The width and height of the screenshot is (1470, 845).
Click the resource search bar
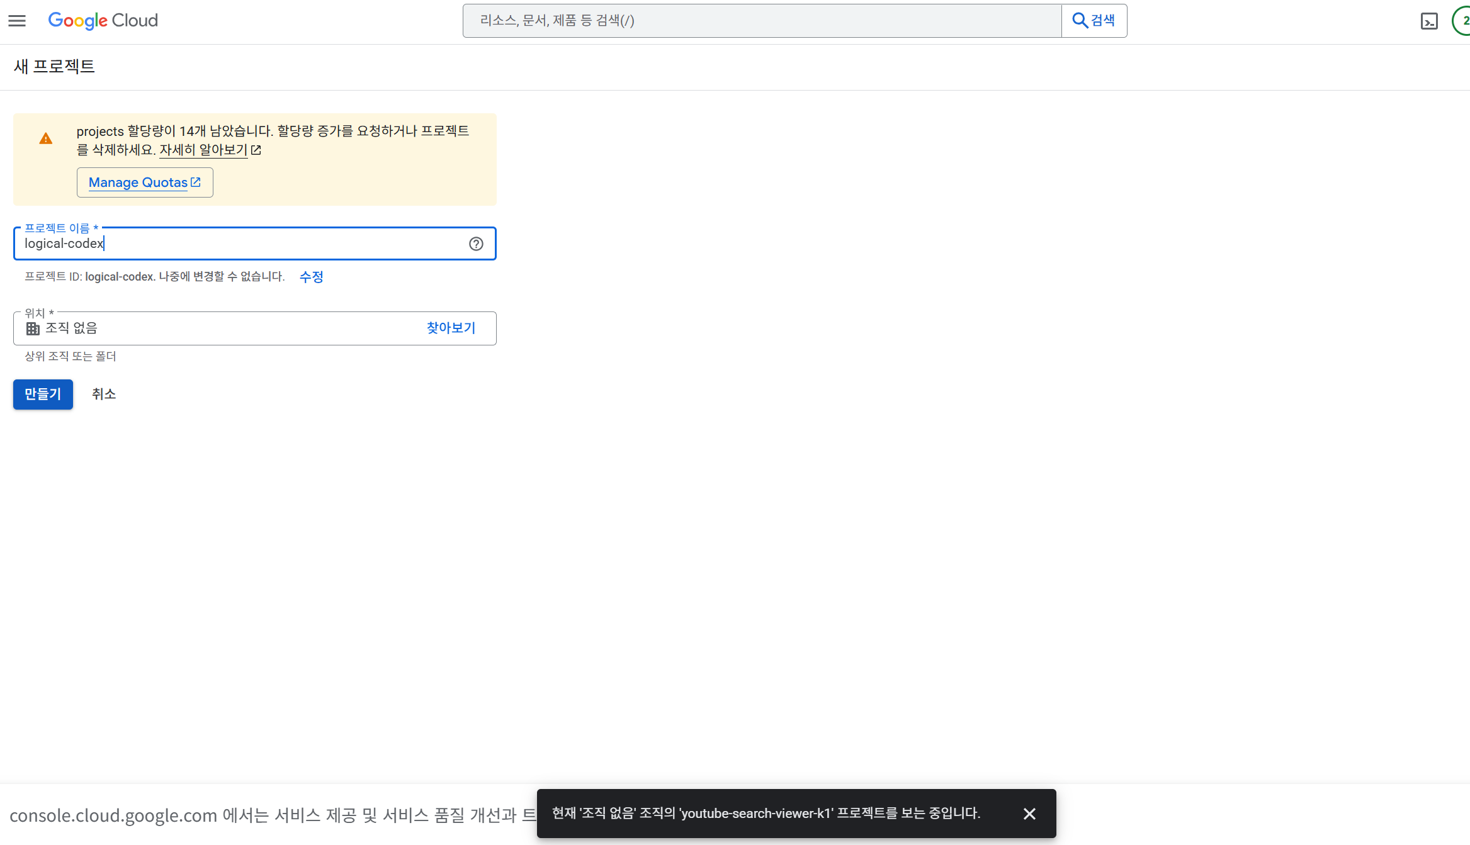[x=762, y=21]
